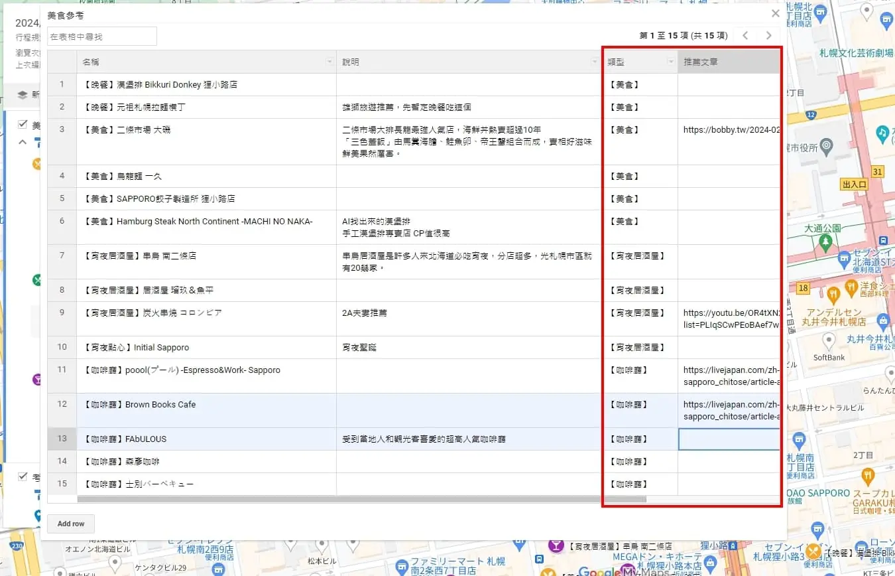Open the youtu.be link in row 9
Viewport: 895px width, 576px height.
click(731, 319)
